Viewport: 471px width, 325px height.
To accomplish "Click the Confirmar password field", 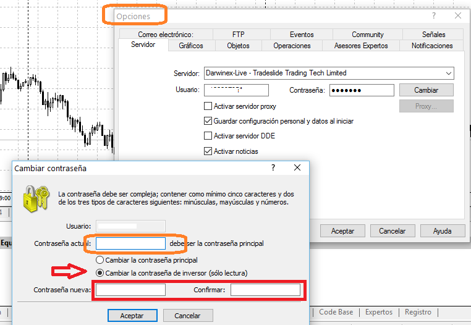I will (265, 290).
